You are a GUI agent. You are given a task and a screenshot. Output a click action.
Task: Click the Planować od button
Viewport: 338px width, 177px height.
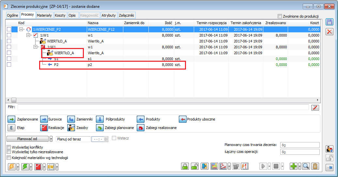(x=27, y=139)
